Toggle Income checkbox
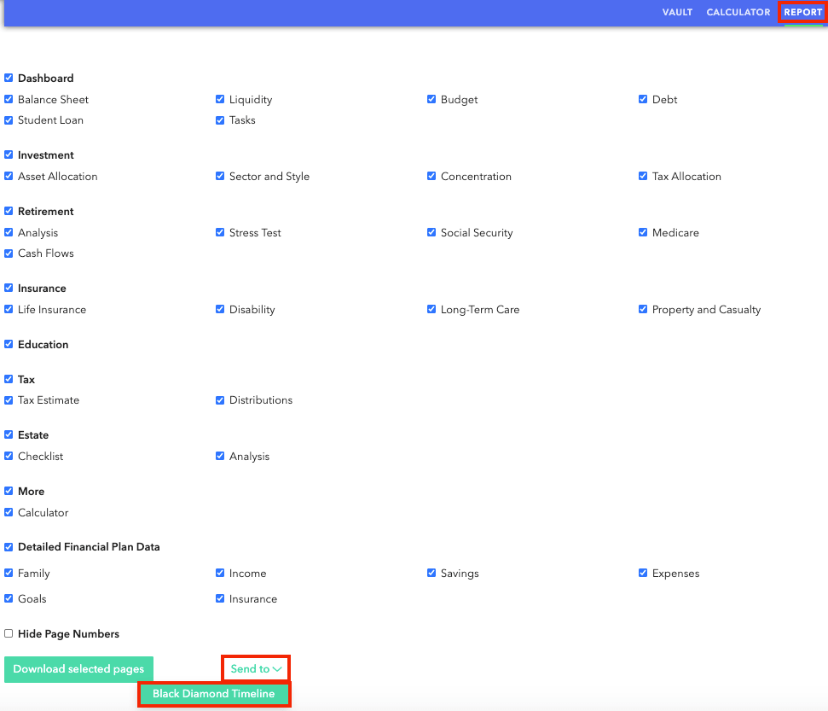This screenshot has width=828, height=711. (x=220, y=573)
